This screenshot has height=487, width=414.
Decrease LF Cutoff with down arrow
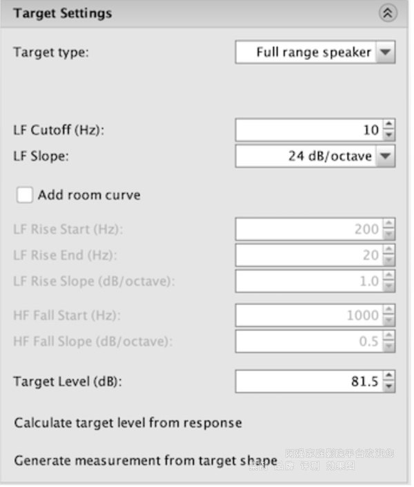tap(388, 135)
